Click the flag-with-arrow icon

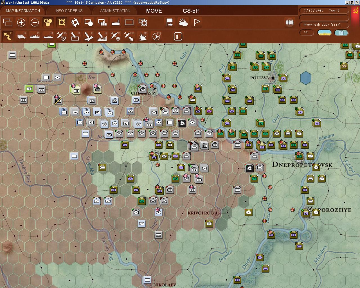(170, 22)
